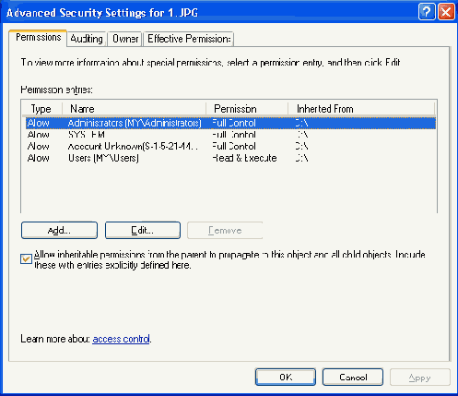Click the Inherited From column header
The height and width of the screenshot is (396, 458).
coord(361,109)
